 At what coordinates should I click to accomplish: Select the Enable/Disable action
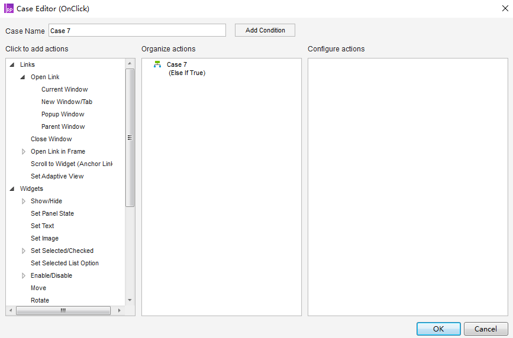(x=51, y=276)
